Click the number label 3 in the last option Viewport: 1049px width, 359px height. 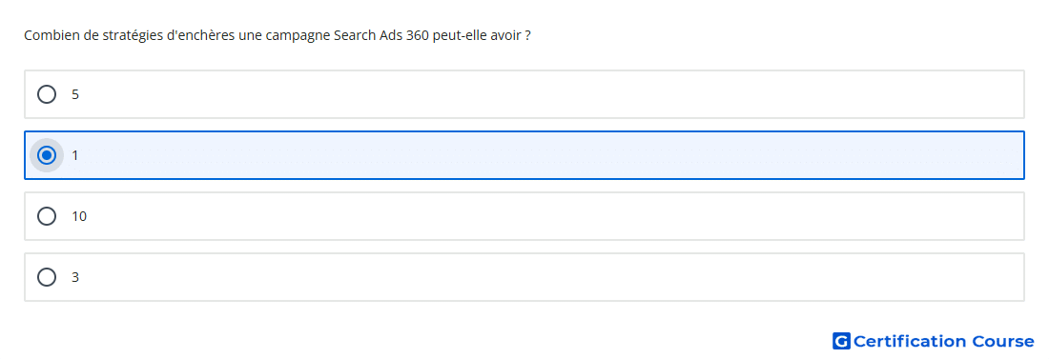click(x=75, y=277)
